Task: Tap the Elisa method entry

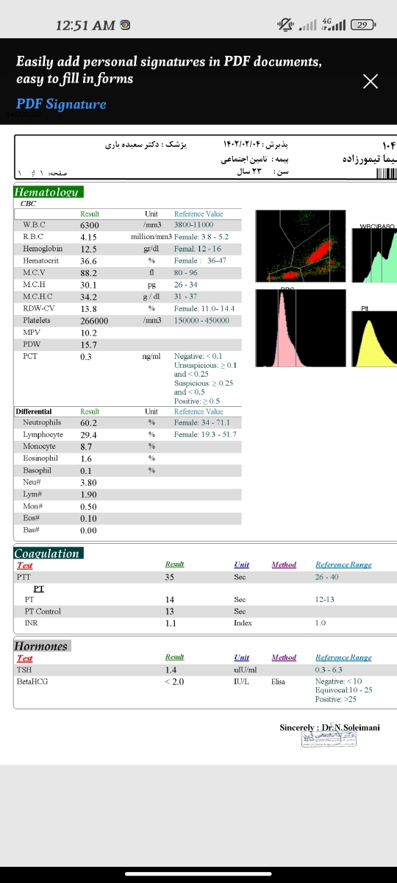Action: click(278, 682)
